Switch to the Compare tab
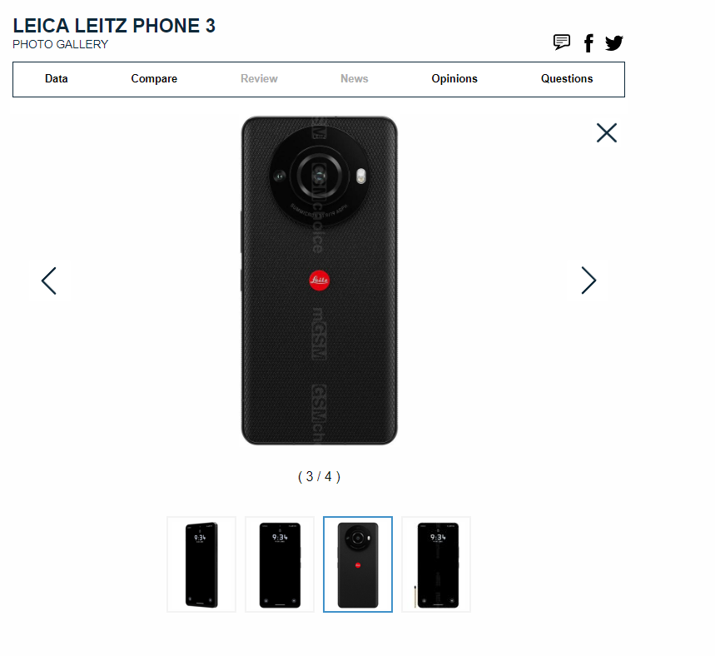 point(154,78)
